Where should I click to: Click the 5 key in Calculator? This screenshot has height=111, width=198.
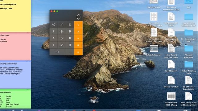[x=62, y=38]
